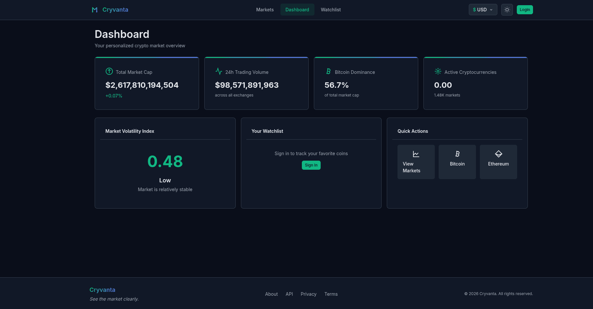Toggle the light/dark theme sun icon
This screenshot has width=593, height=309.
pyautogui.click(x=507, y=10)
